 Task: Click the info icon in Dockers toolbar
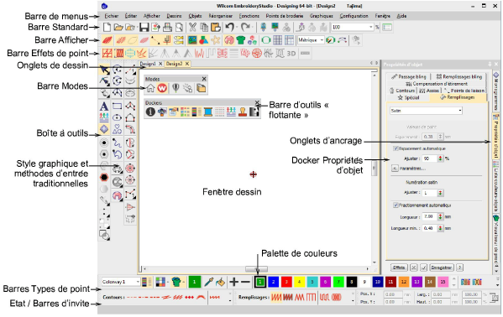150,112
